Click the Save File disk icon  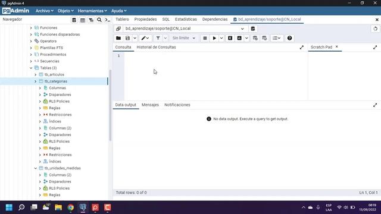127,38
